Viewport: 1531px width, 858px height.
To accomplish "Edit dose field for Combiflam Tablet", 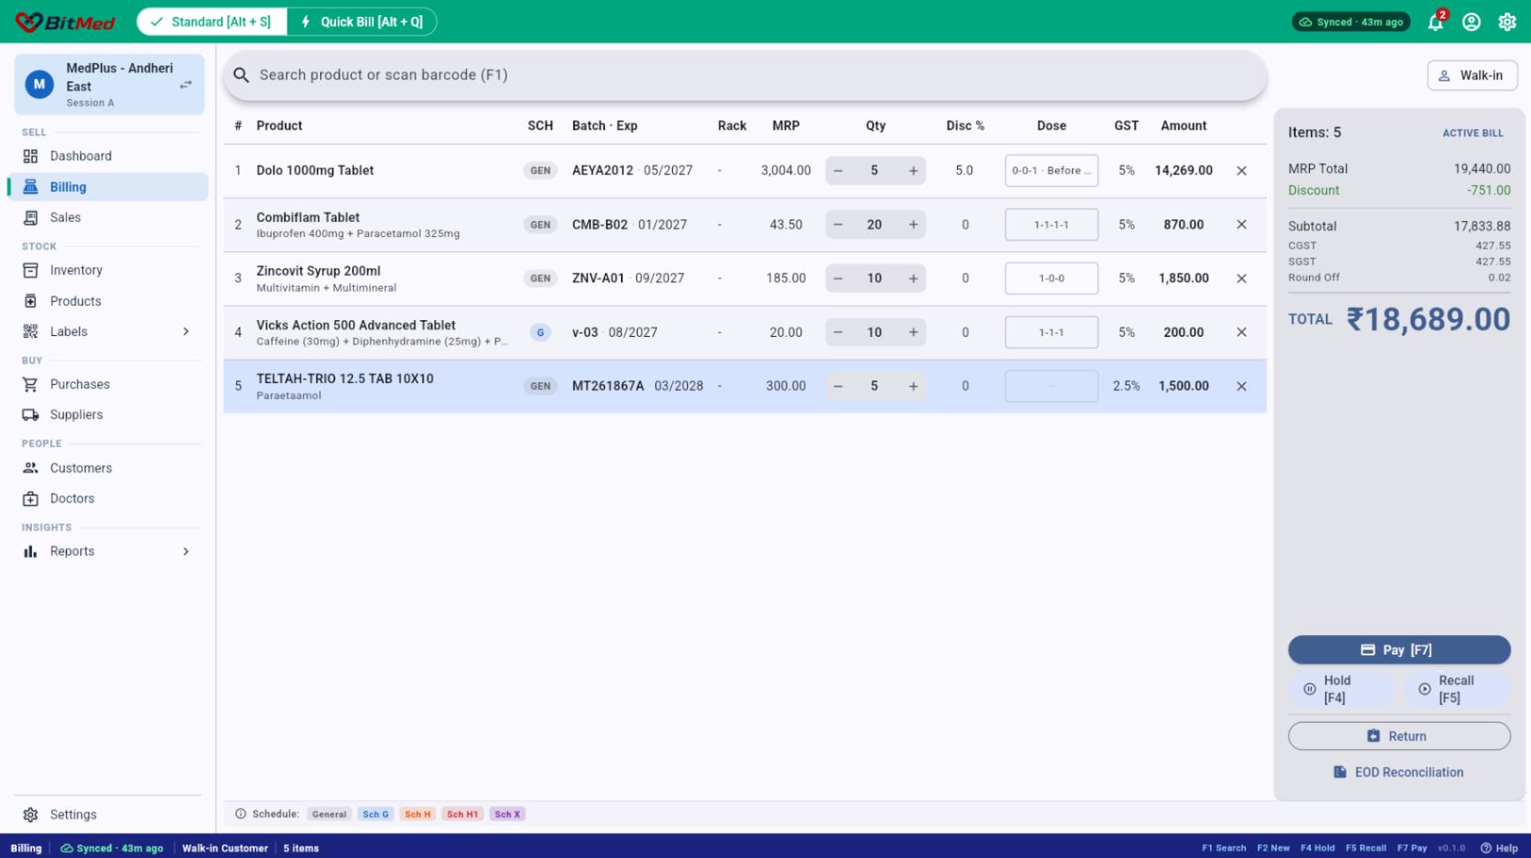I will click(x=1051, y=225).
